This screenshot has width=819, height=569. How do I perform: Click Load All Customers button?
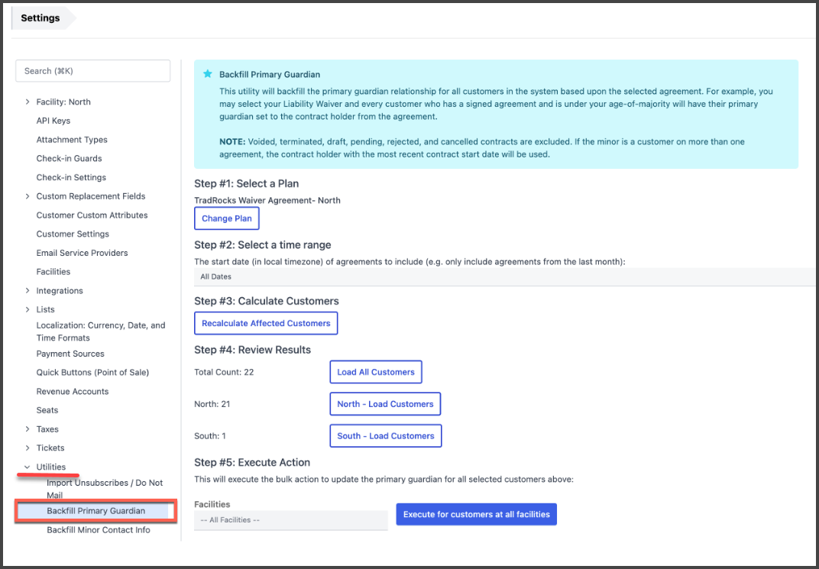pos(376,372)
